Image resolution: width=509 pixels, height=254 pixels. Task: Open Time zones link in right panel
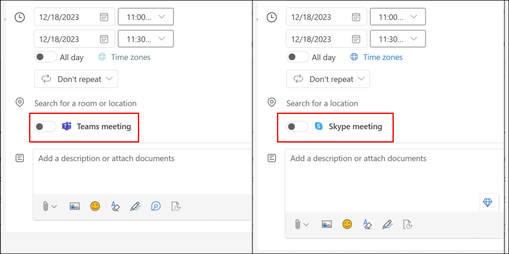tap(377, 57)
